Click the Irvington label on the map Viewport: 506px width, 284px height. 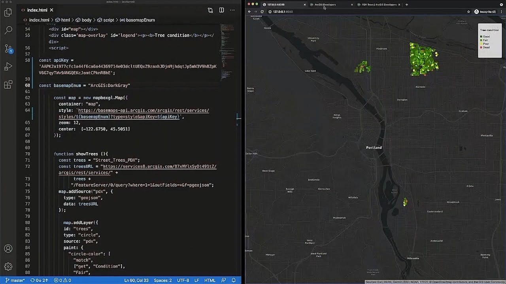[402, 100]
